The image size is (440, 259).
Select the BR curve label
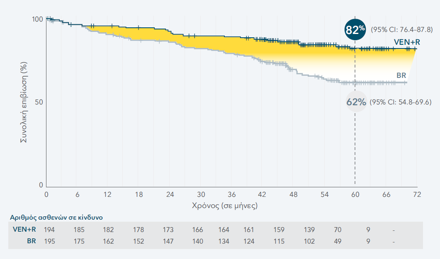click(401, 76)
